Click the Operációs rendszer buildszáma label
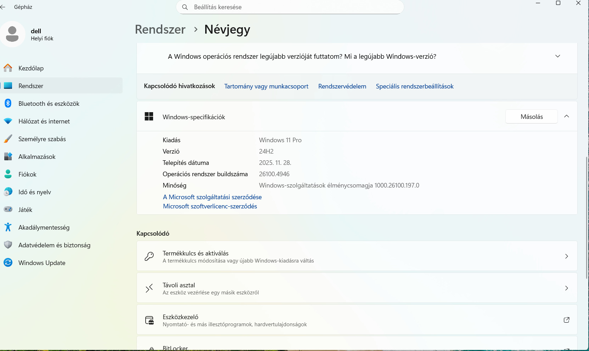This screenshot has height=351, width=589. [205, 174]
